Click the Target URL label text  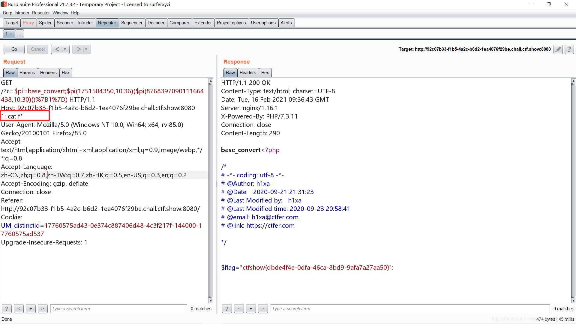pyautogui.click(x=475, y=49)
